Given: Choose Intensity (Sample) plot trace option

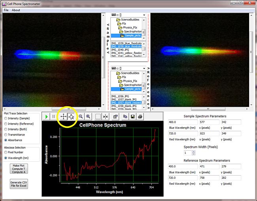Looking at the screenshot, I should (x=6, y=119).
